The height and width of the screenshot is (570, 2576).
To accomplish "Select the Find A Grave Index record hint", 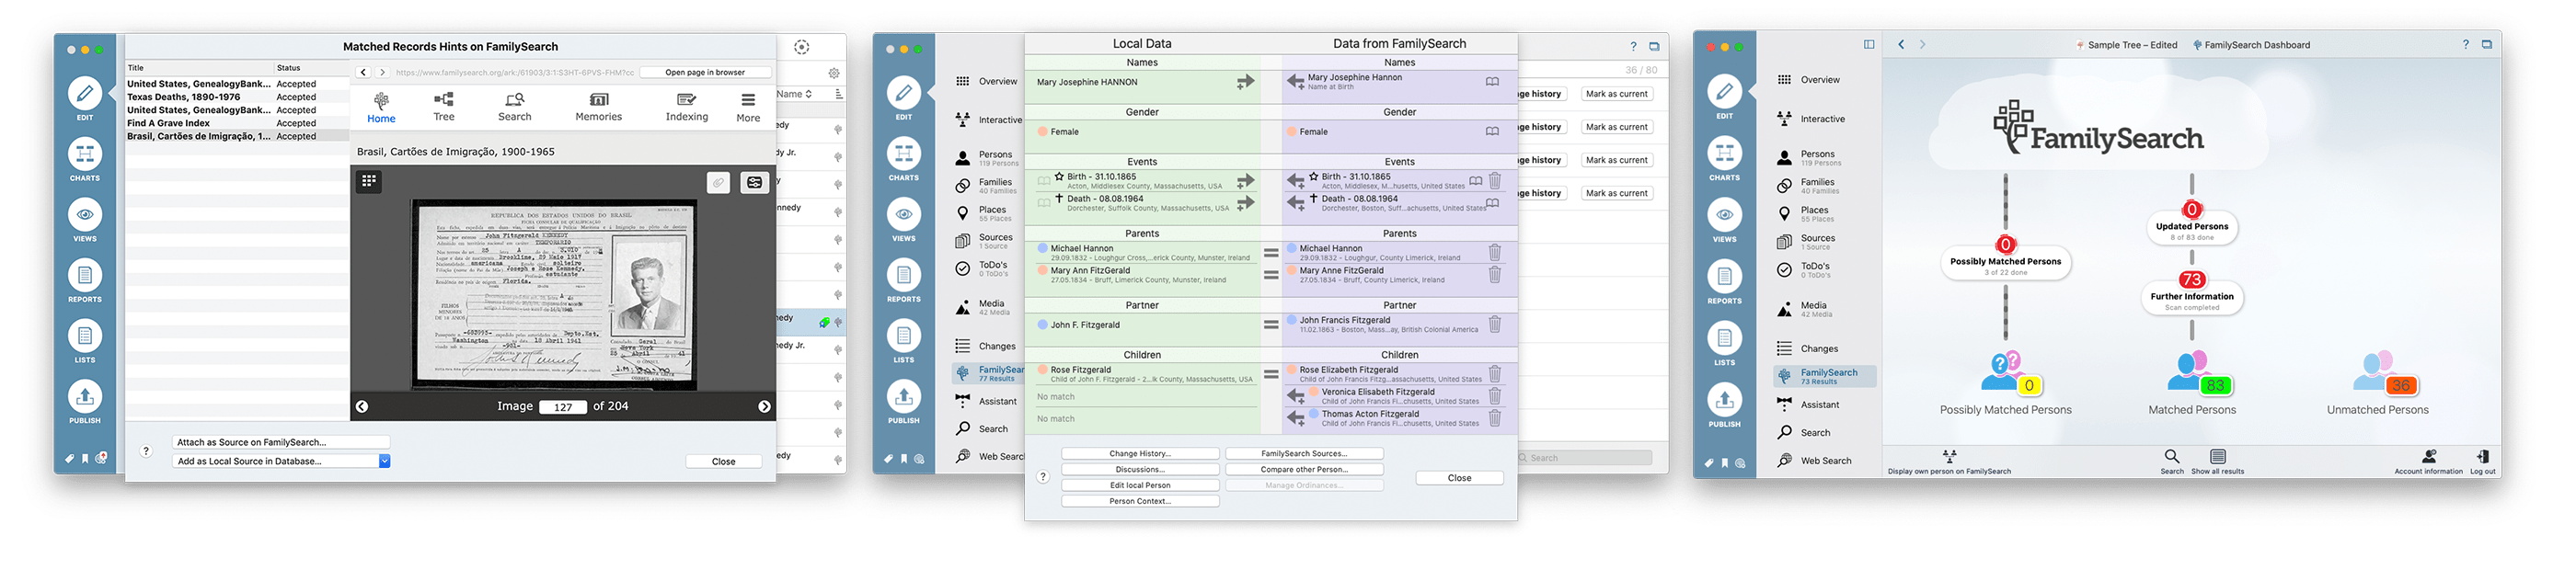I will click(x=237, y=123).
